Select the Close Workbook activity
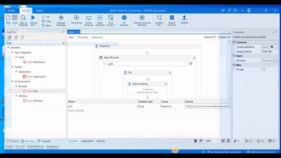Image resolution: width=281 pixels, height=158 pixels. coord(34,62)
